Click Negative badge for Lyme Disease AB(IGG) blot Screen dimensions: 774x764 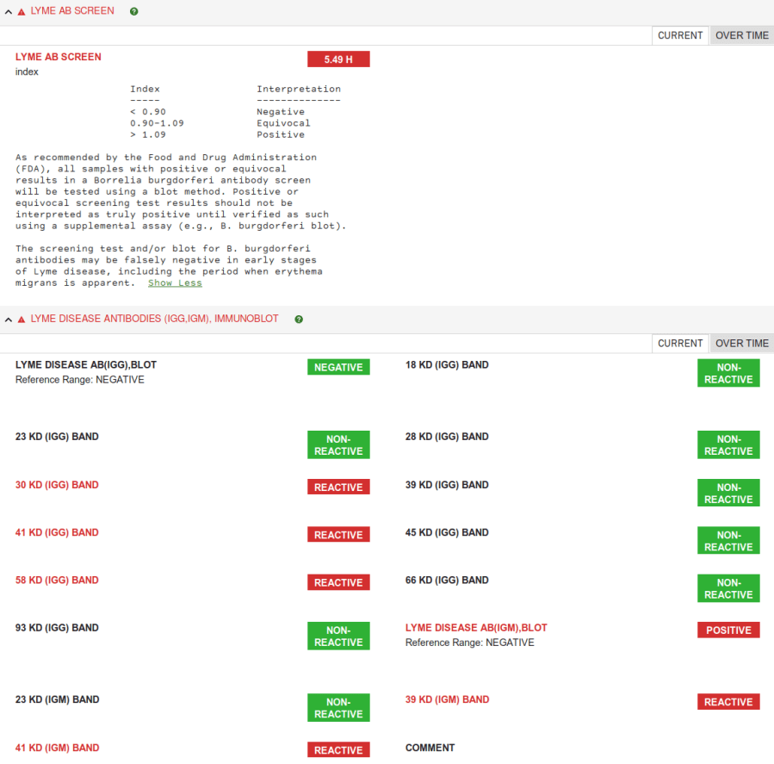pyautogui.click(x=338, y=367)
